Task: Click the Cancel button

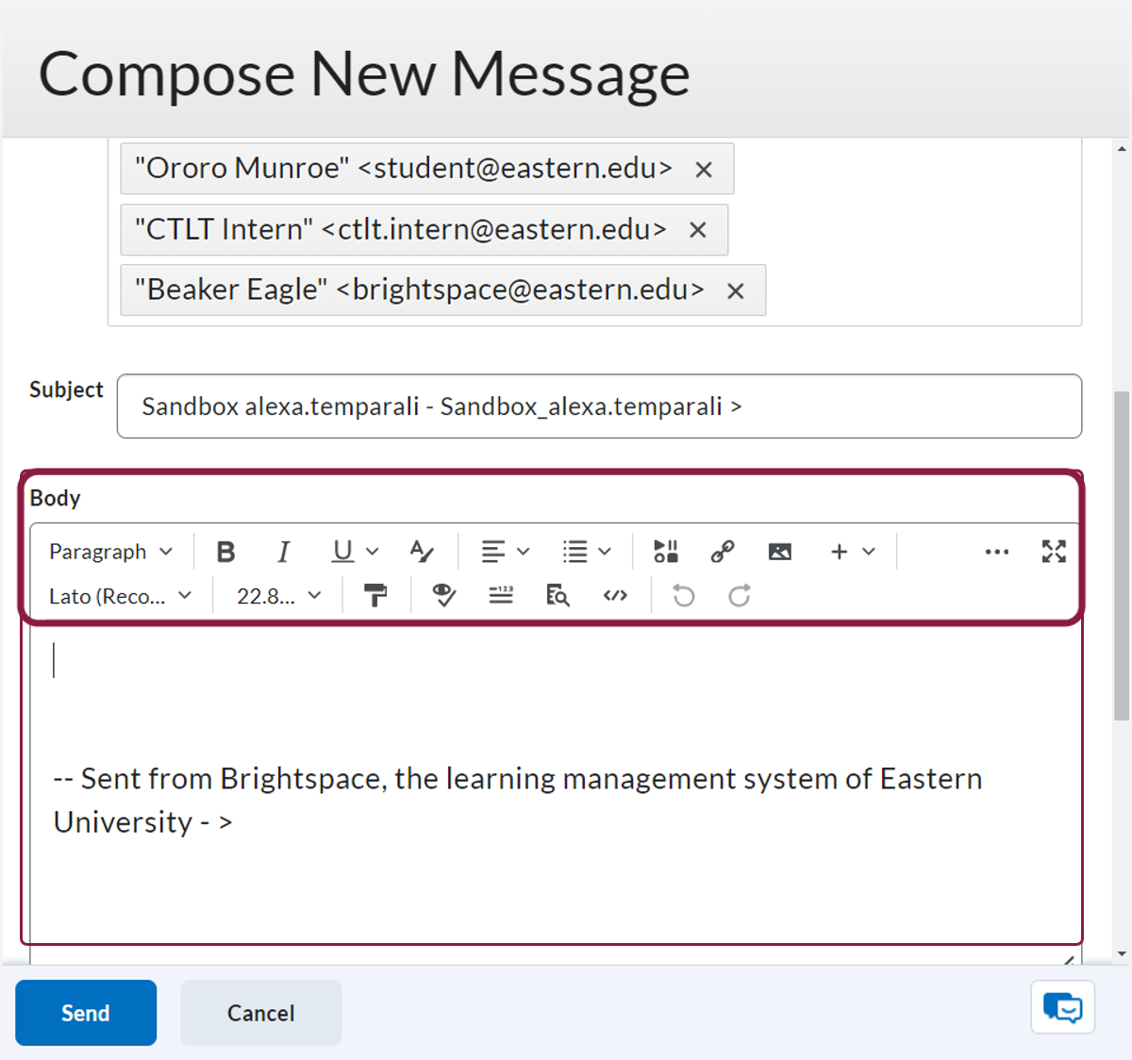Action: click(260, 1013)
